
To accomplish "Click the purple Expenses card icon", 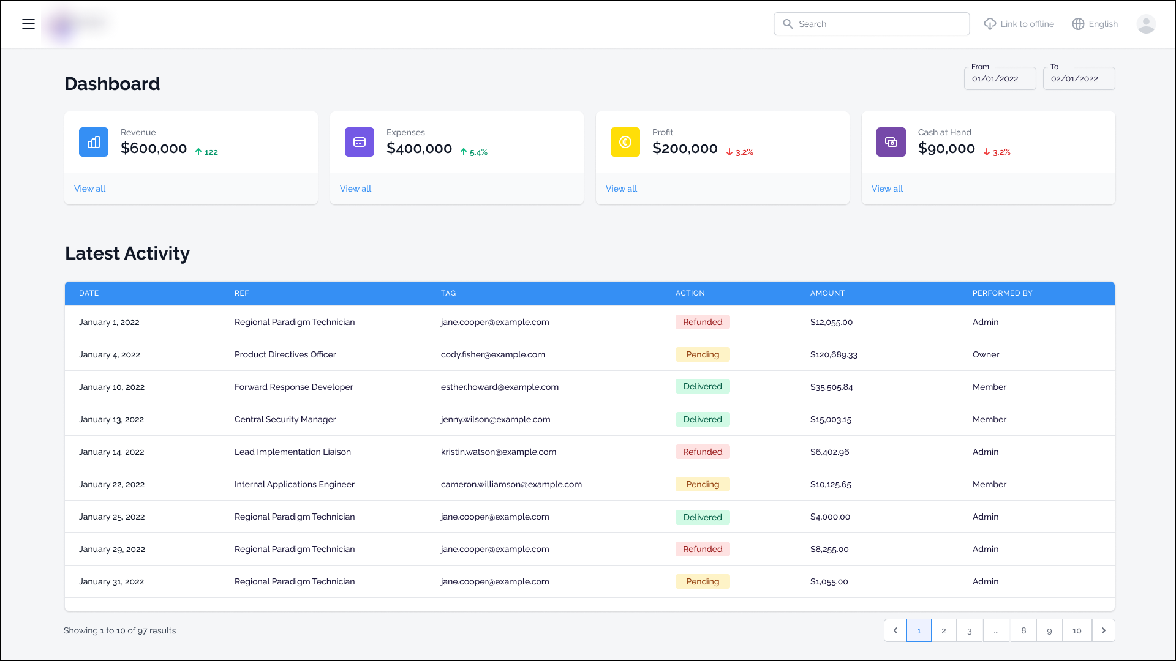I will click(360, 142).
